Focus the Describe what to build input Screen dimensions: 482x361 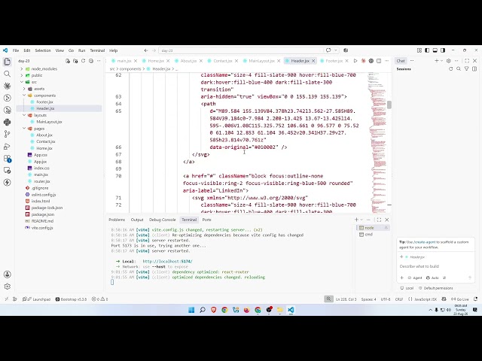435,266
